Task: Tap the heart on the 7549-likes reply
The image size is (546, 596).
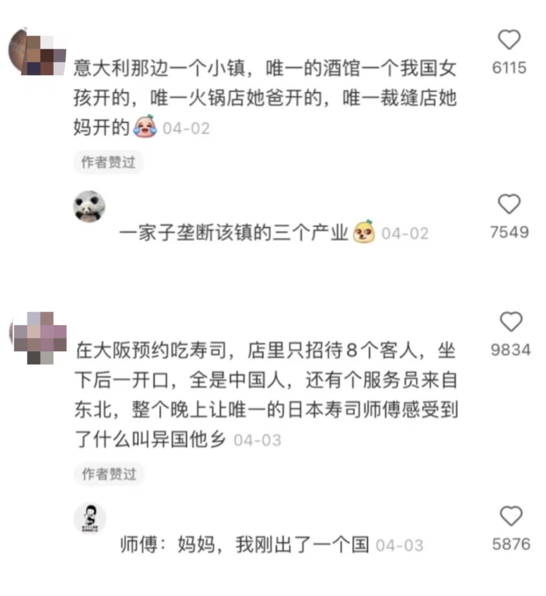Action: coord(509,204)
